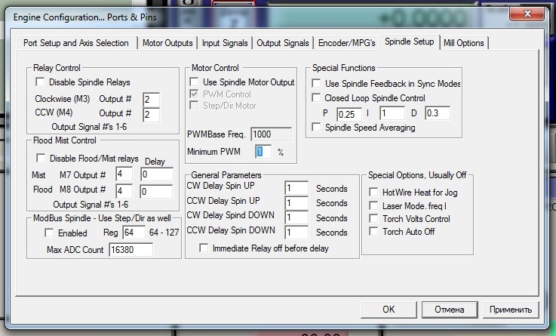Screen dimensions: 556x336
Task: Click the Max ADC Count field
Action: (131, 249)
